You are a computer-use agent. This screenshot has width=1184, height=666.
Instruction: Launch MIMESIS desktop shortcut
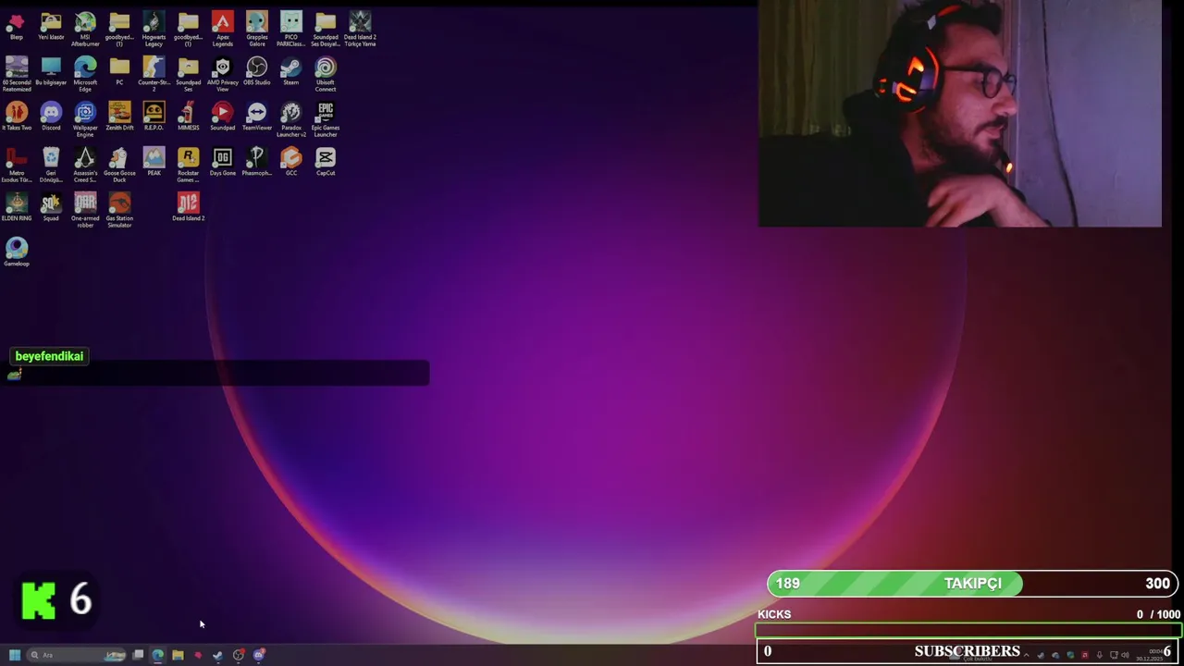(188, 117)
